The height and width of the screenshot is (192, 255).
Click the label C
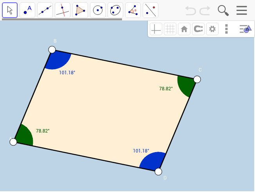(x=200, y=70)
